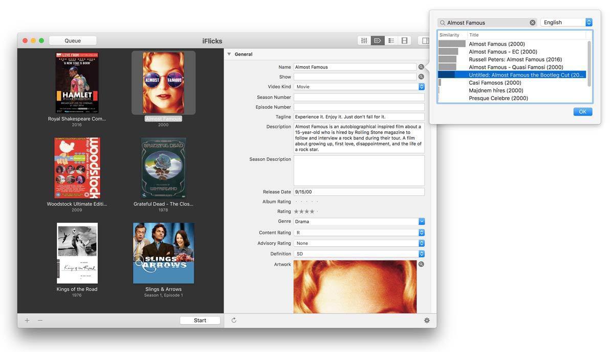Open the English language dropdown
The width and height of the screenshot is (614, 352).
(566, 22)
